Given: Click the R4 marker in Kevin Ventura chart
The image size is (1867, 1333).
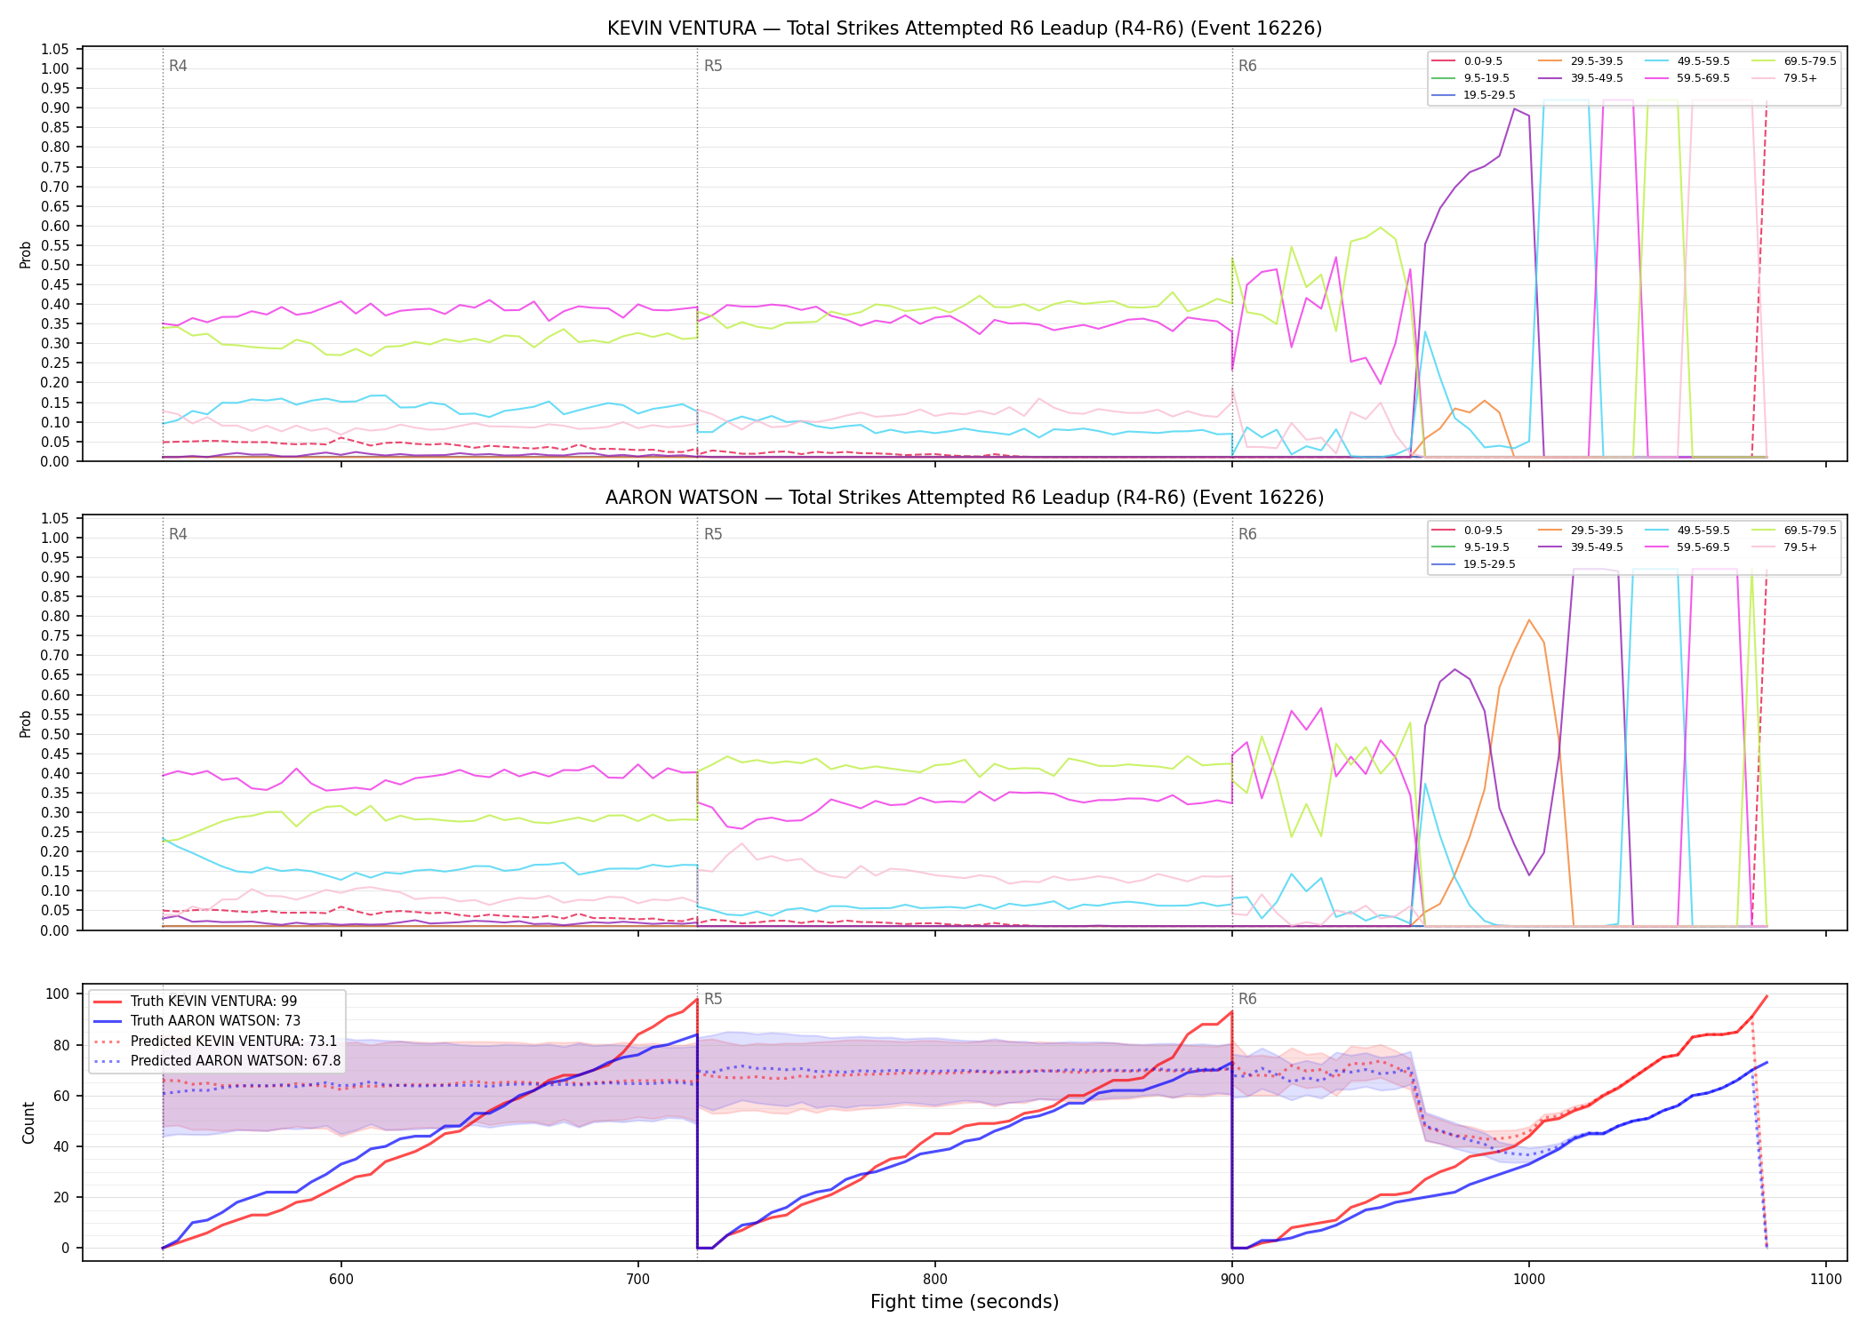Looking at the screenshot, I should [x=178, y=66].
